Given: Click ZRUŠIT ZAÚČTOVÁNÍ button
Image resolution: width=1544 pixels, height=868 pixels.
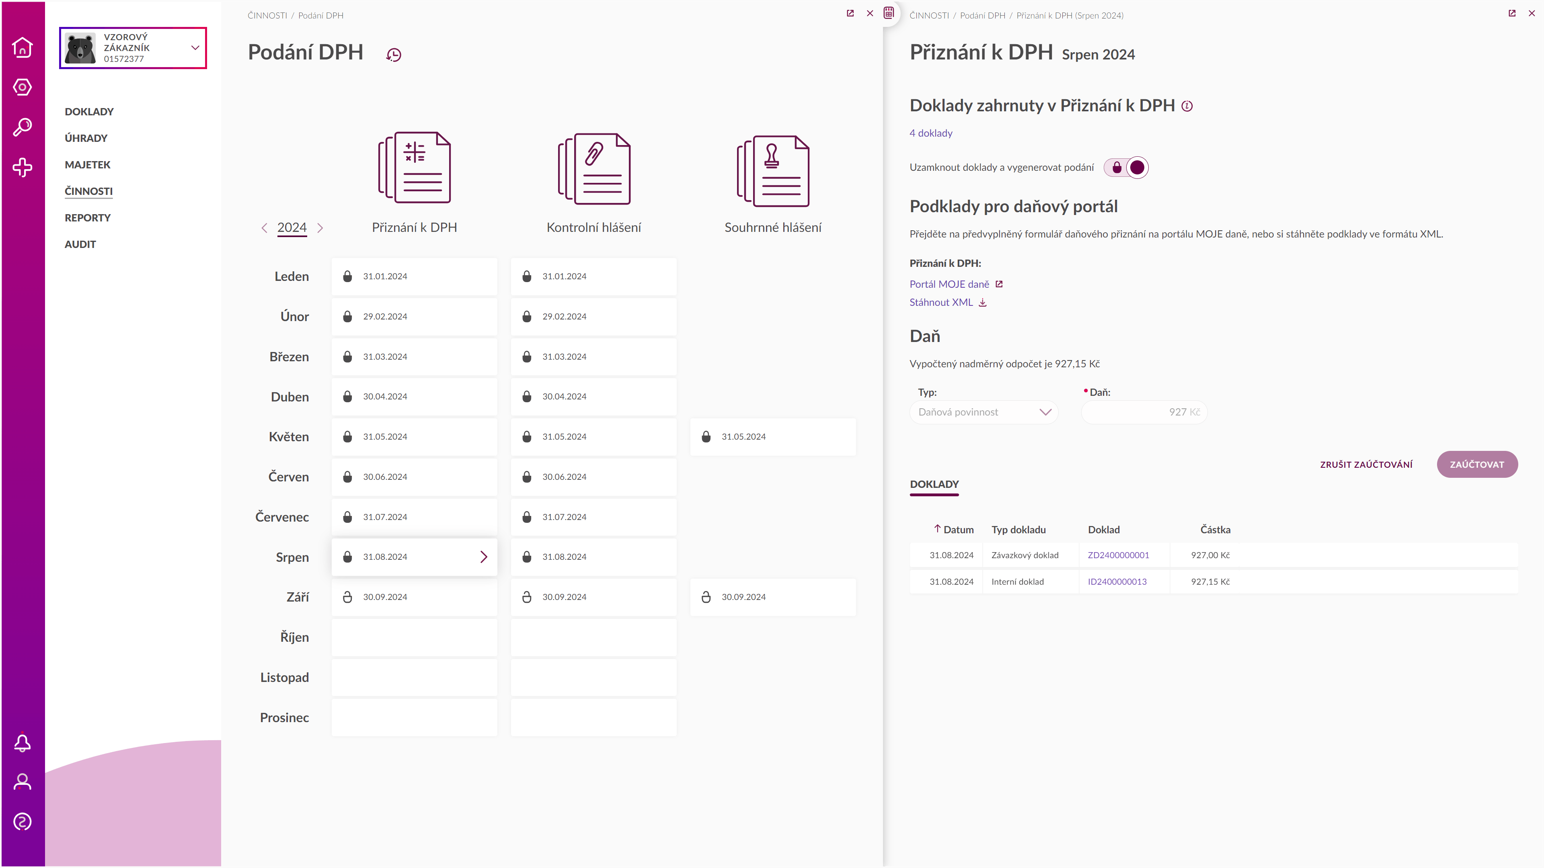Looking at the screenshot, I should pyautogui.click(x=1366, y=465).
